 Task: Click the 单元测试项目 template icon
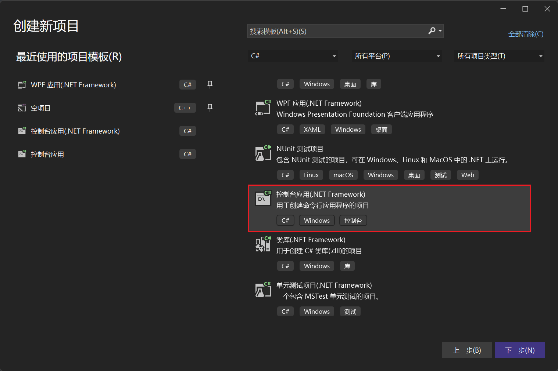263,290
